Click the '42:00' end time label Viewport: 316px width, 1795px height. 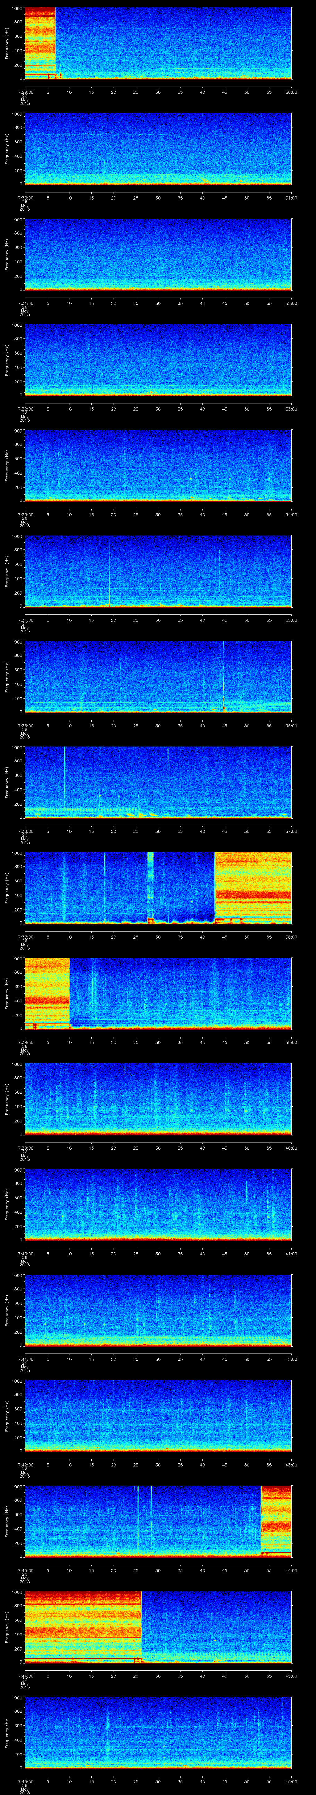pos(291,1359)
